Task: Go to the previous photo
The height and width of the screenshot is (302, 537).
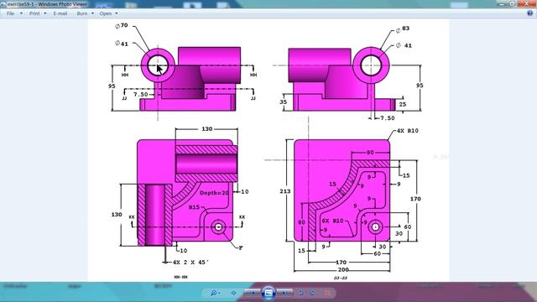Action: point(252,293)
